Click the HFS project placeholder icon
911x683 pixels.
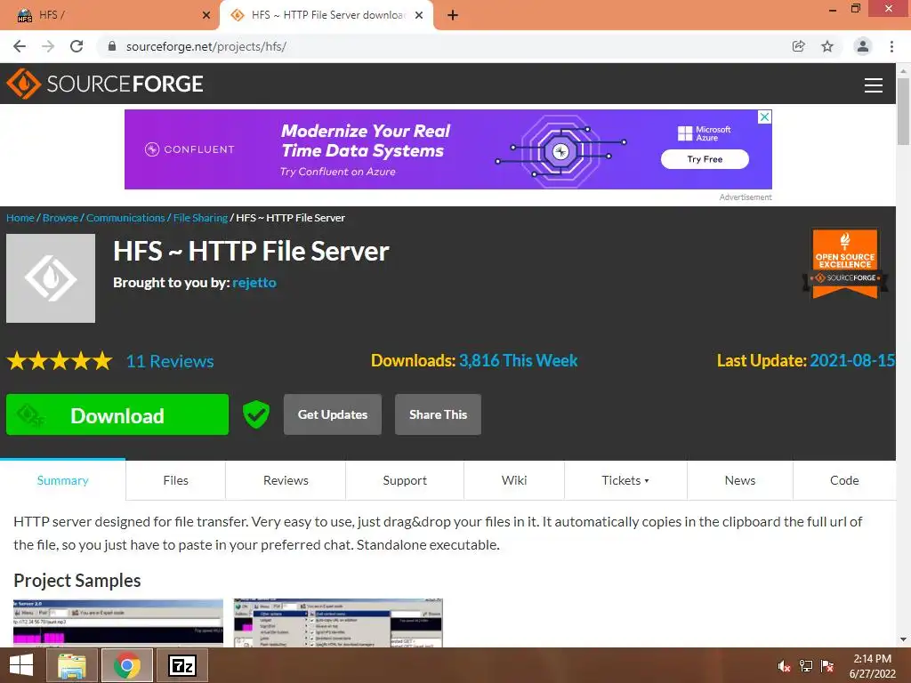point(51,278)
